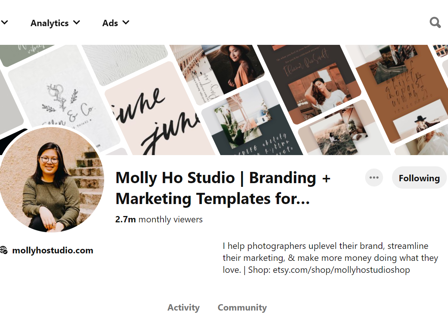Screen dimensions: 448x324
Task: Open the mollyhostudio.com website link
Action: tap(53, 250)
